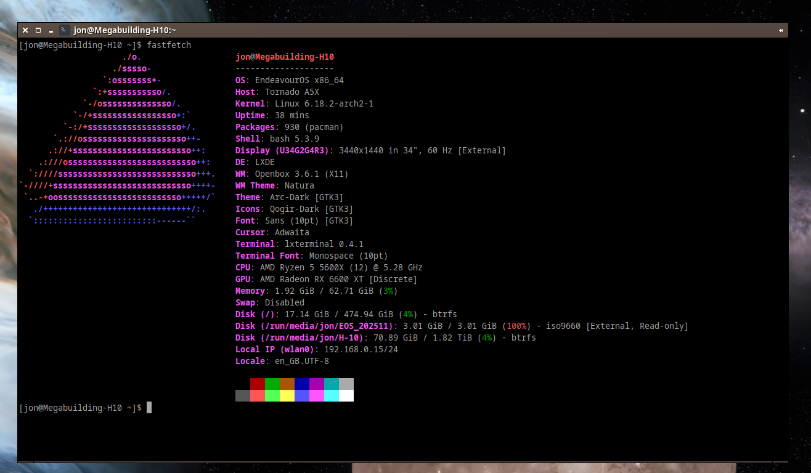Click the bright periwinkle blue color block
The image size is (811, 473).
[x=302, y=395]
